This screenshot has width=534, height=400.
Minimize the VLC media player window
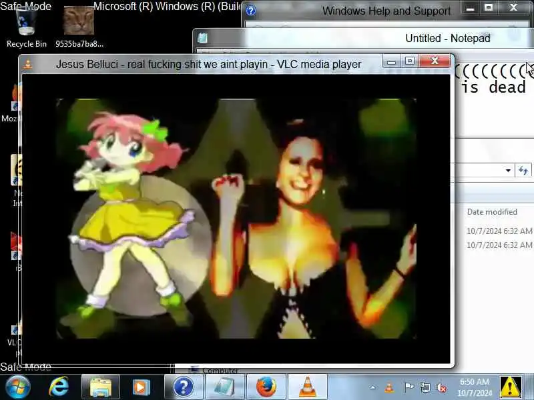pyautogui.click(x=391, y=61)
